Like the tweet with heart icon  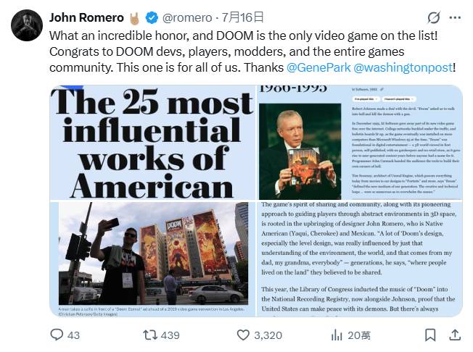pyautogui.click(x=243, y=335)
